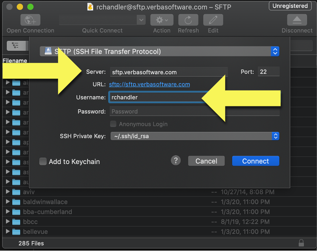This screenshot has width=317, height=251.
Task: Click the Password input field
Action: 194,112
